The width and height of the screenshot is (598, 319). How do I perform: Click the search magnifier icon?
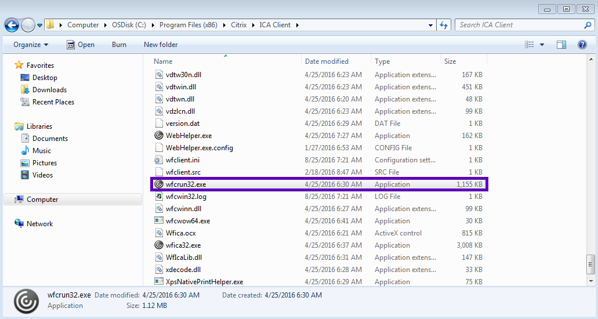(588, 25)
